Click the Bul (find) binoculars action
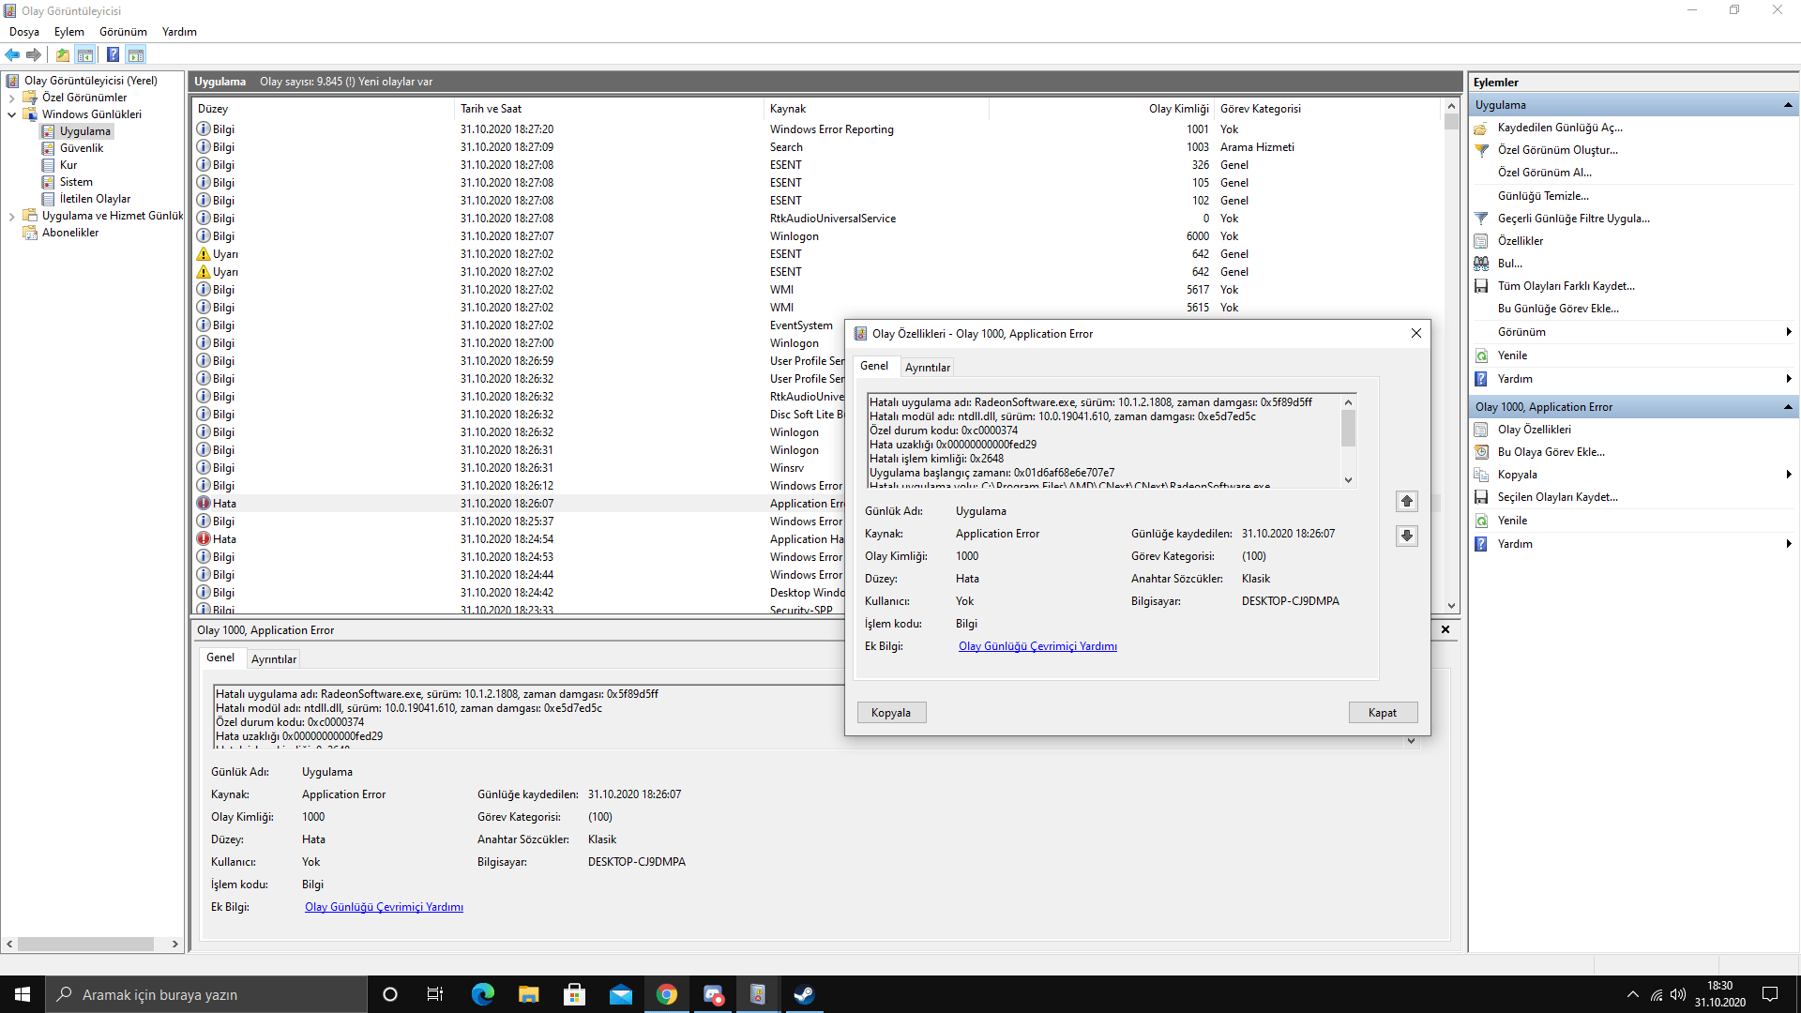 point(1509,264)
